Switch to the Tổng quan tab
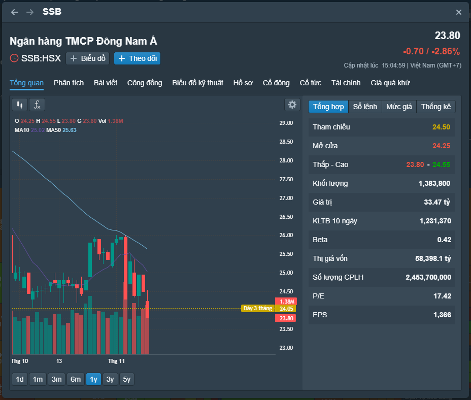Screen dimensions: 471x400 point(27,83)
